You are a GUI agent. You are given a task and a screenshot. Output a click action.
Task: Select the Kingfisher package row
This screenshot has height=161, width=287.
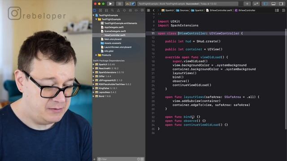[119, 88]
